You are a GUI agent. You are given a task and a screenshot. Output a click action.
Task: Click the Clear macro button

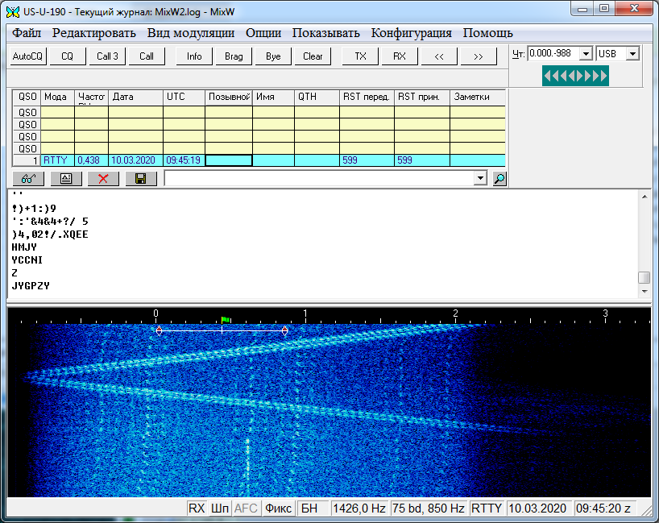(313, 56)
